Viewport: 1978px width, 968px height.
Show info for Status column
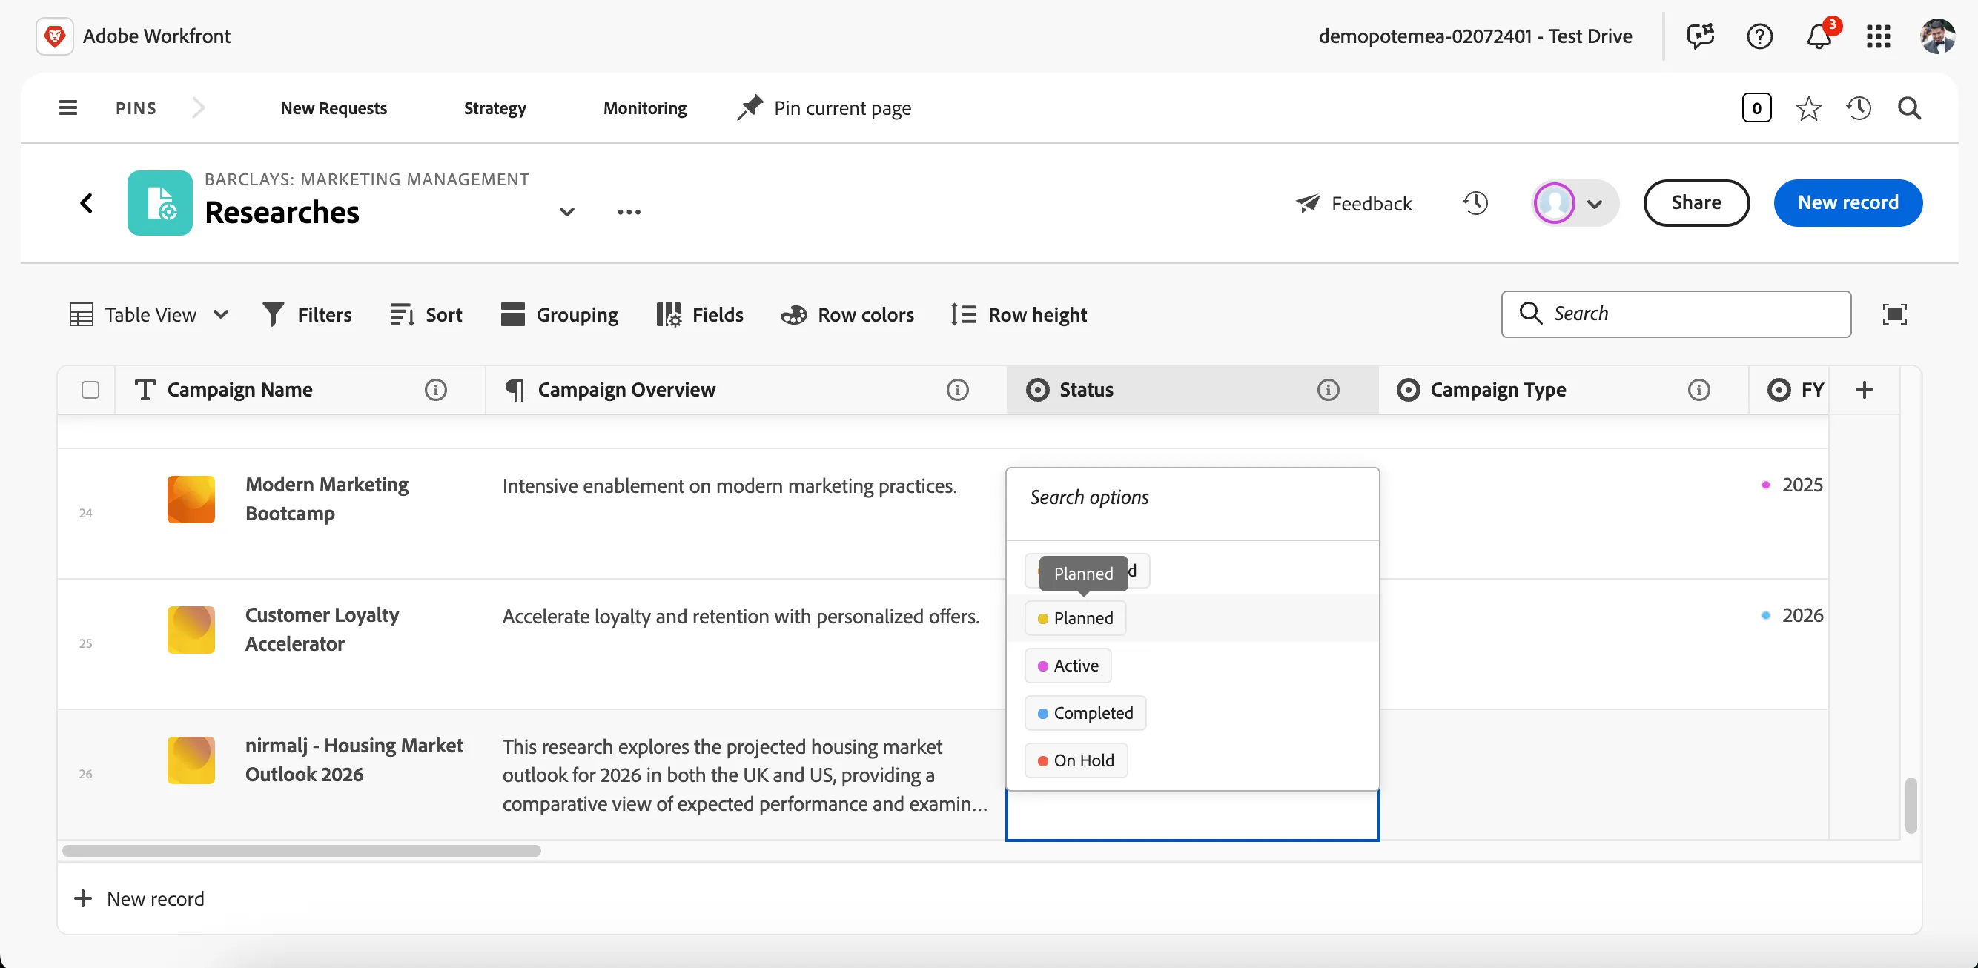coord(1328,390)
